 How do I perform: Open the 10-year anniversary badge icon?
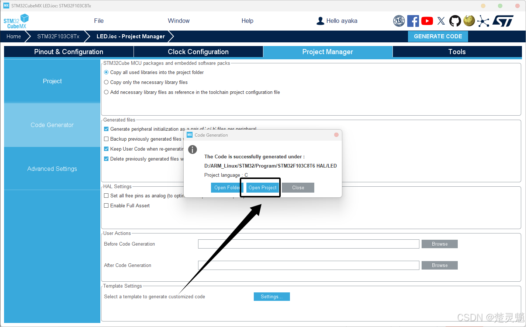tap(399, 21)
